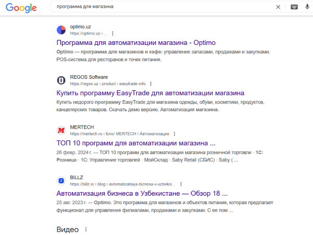
Task: Click the BILLZ blue favicon
Action: [61, 181]
